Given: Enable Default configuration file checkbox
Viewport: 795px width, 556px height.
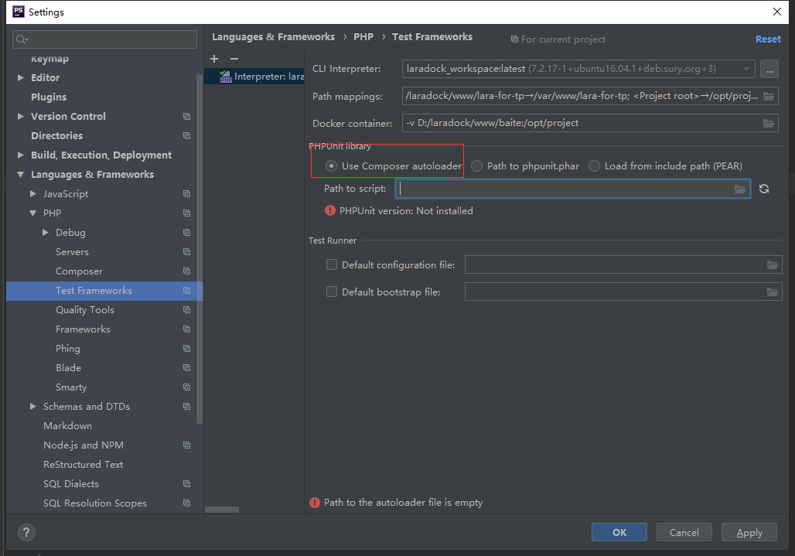Looking at the screenshot, I should tap(332, 264).
